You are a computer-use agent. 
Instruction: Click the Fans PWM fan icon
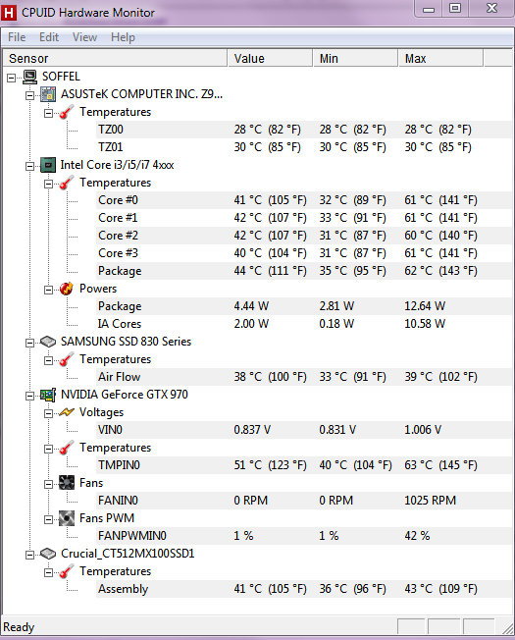click(x=67, y=518)
